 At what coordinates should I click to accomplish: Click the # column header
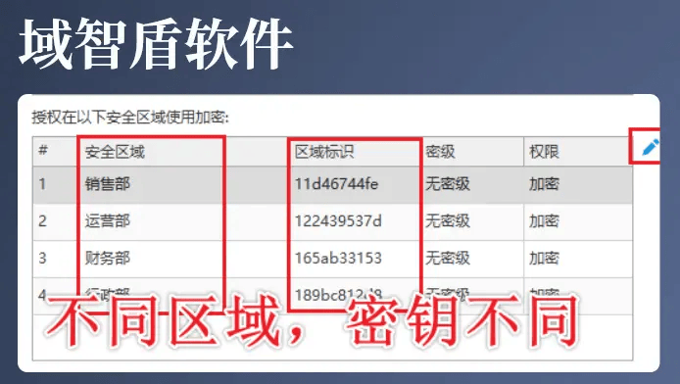pyautogui.click(x=42, y=151)
